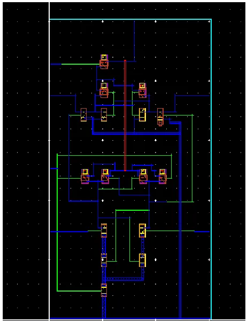Select the long green vertical wire on the right side
Viewport: 247px width, 321px height.
point(192,158)
